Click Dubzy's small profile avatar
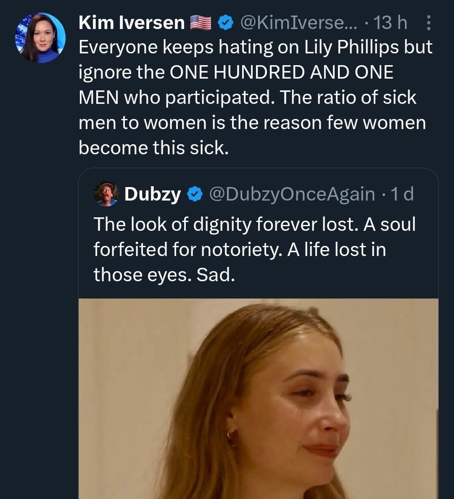Screen dimensions: 454x499 [106, 194]
